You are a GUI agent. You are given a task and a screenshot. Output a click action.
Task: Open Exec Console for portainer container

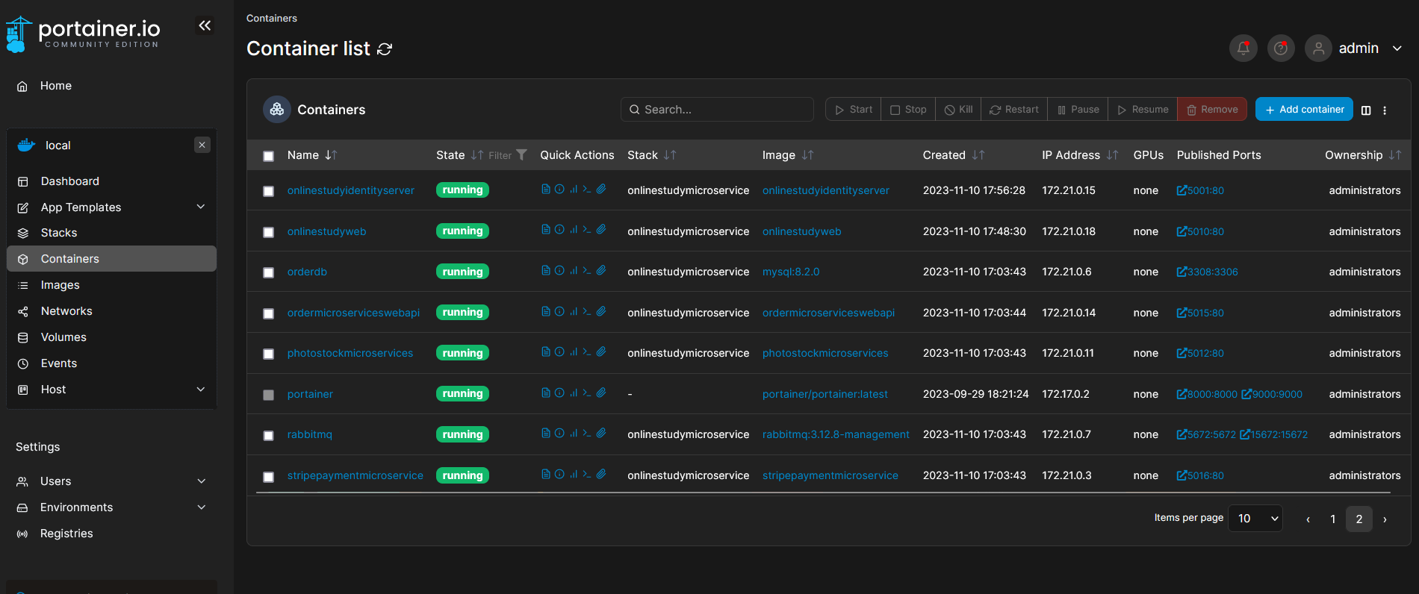(587, 393)
